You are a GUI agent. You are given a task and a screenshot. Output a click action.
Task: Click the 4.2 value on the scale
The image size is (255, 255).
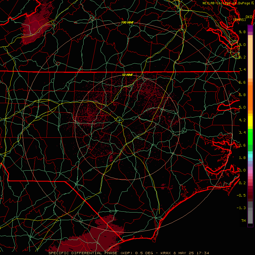tap(242, 120)
